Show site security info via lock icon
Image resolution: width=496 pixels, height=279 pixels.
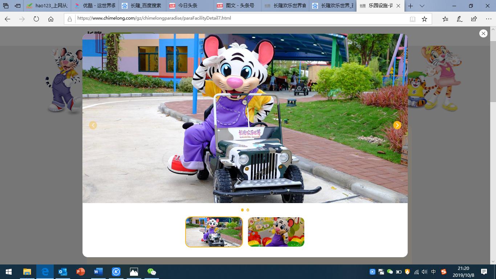click(70, 19)
